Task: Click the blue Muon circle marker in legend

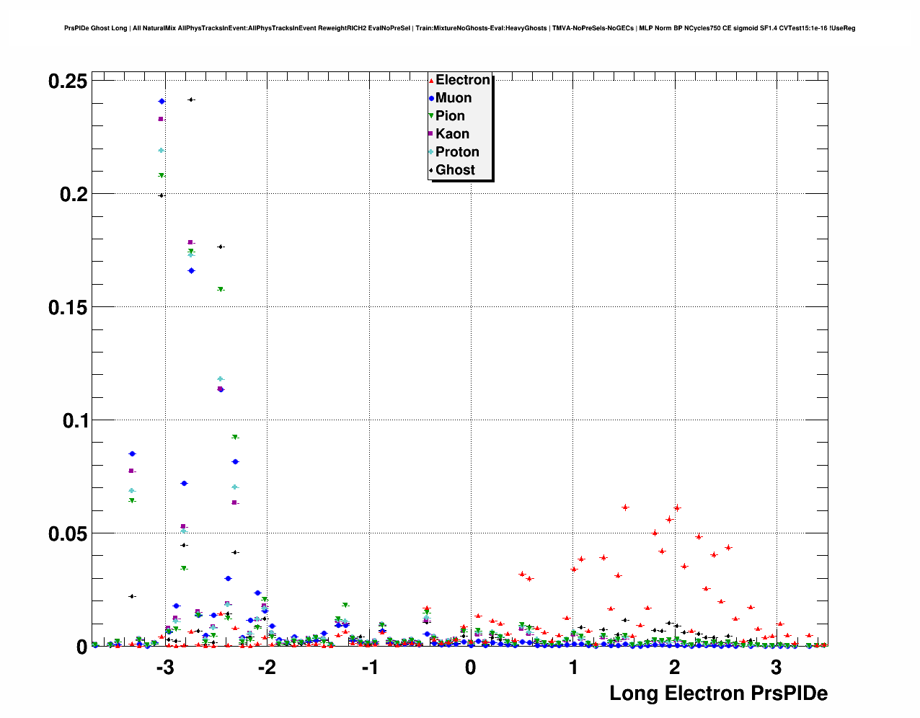Action: pyautogui.click(x=431, y=98)
